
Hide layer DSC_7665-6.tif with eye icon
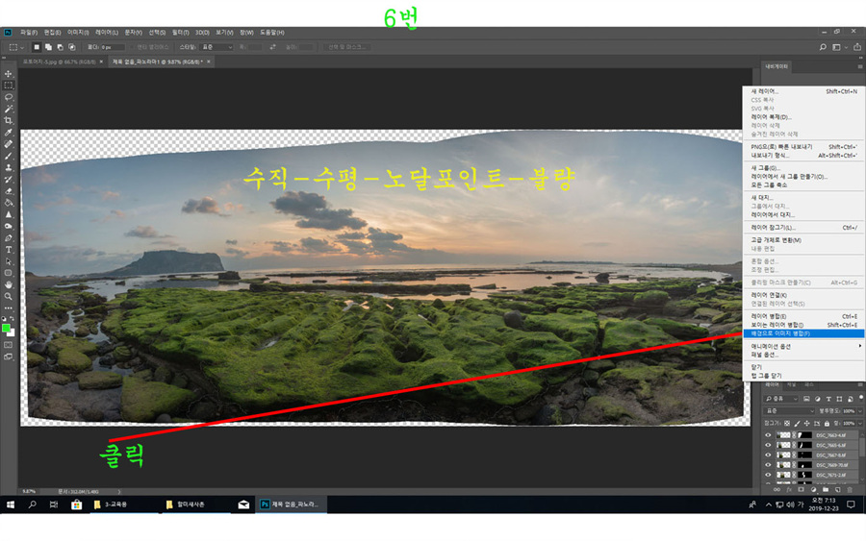(768, 445)
